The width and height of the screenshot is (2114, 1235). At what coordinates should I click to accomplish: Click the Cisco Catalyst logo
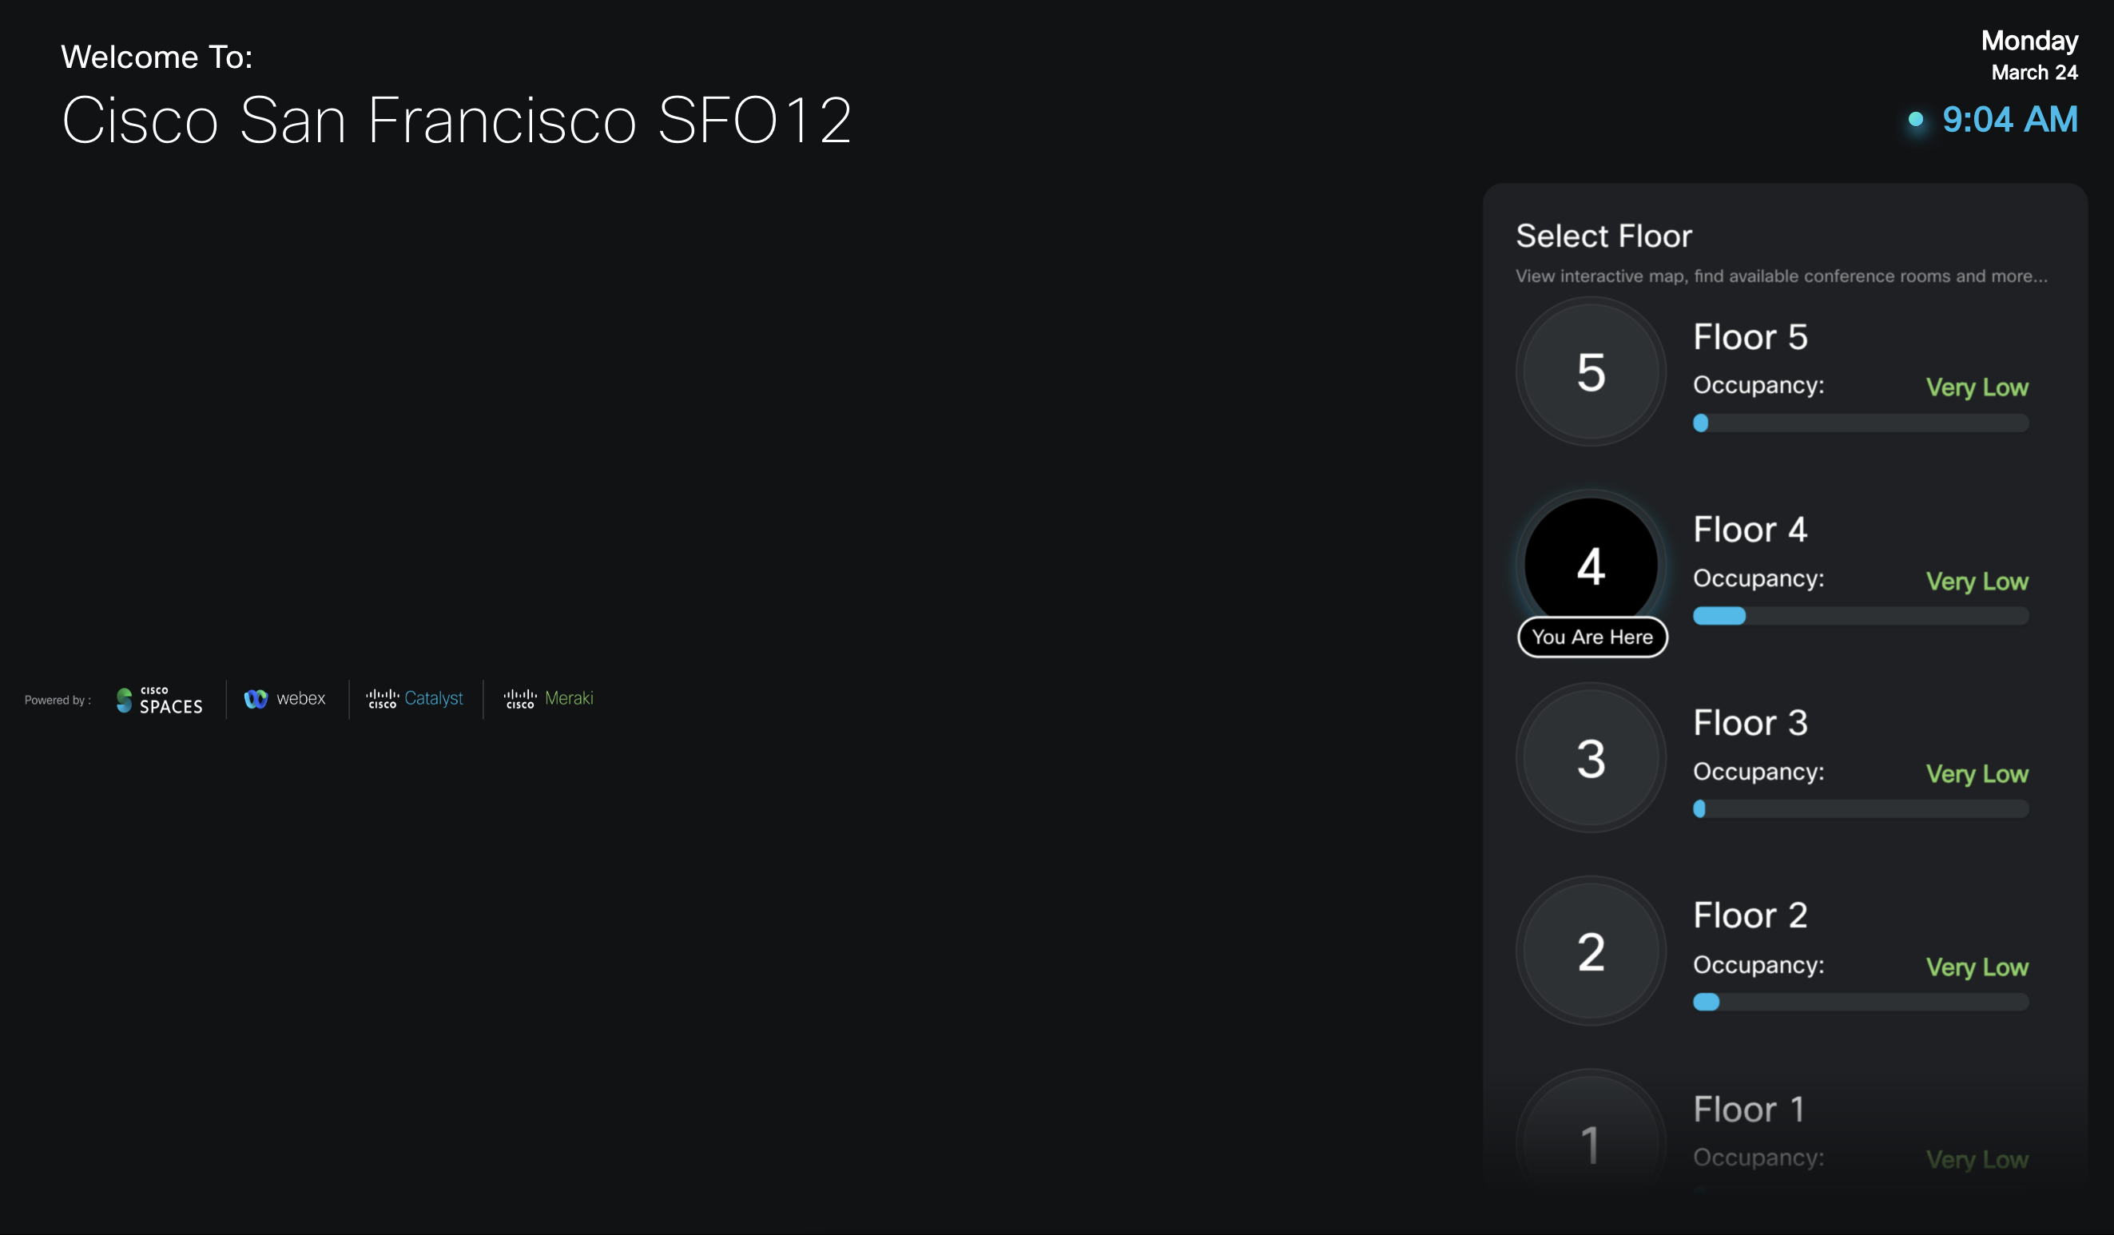click(x=415, y=698)
